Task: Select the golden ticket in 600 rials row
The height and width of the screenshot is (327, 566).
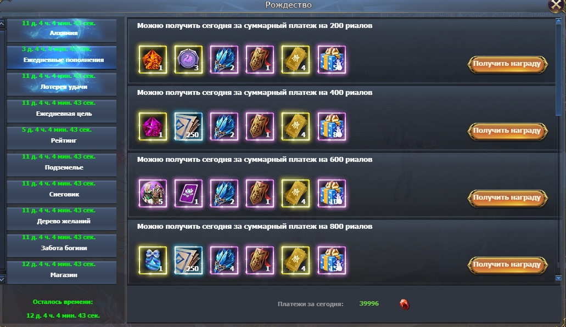Action: (296, 194)
